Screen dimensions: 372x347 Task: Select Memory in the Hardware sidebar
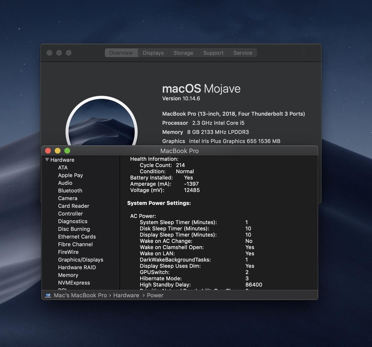(x=68, y=275)
